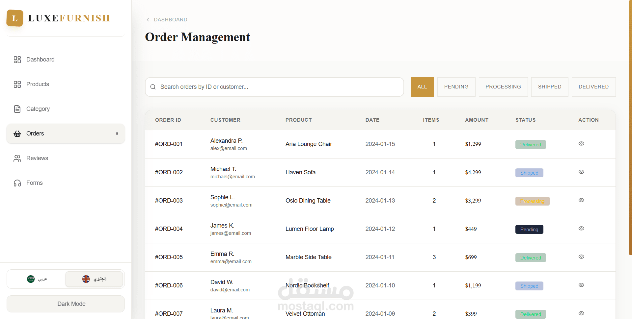Focus the order search field
The height and width of the screenshot is (319, 632).
click(274, 87)
